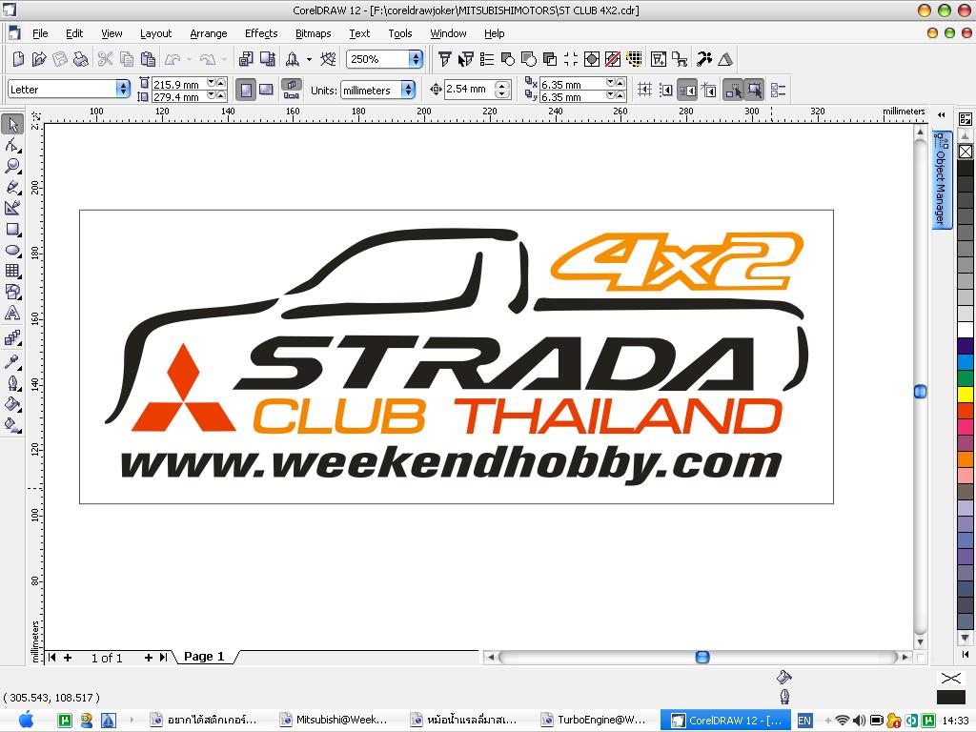Open the zoom level 250% dropdown
This screenshot has width=976, height=732.
coord(416,59)
